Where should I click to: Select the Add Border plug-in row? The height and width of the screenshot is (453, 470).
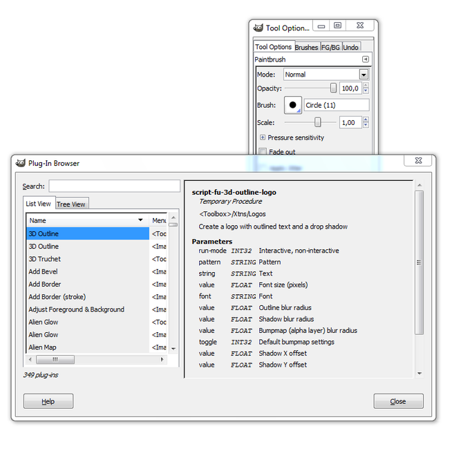(x=97, y=284)
